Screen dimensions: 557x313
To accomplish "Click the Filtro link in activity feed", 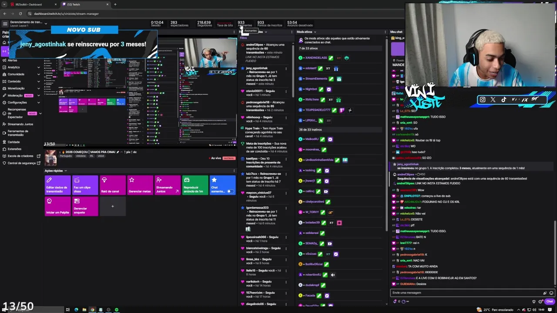I will (x=243, y=38).
